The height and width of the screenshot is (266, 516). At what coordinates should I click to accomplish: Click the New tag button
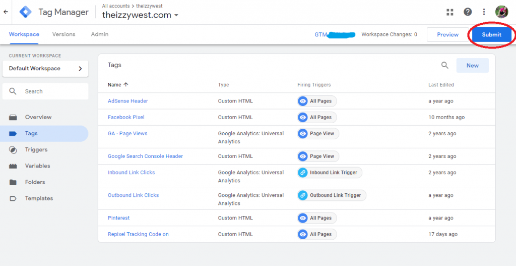472,65
